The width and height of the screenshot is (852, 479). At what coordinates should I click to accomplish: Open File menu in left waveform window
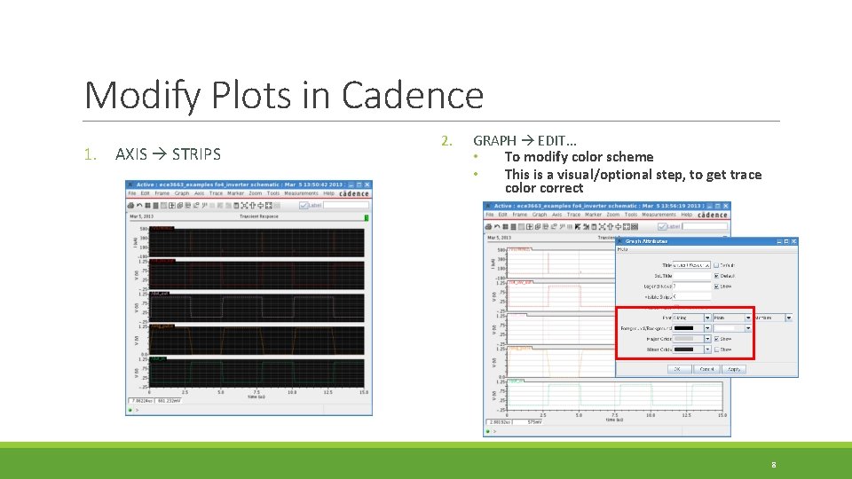click(132, 193)
